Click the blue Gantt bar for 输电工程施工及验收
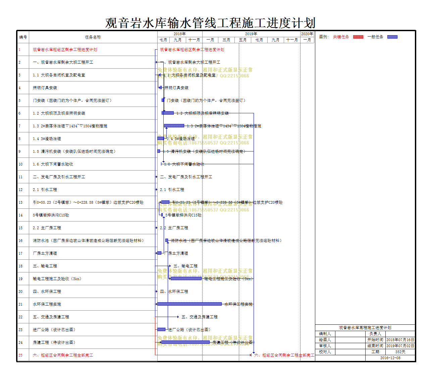 click(186, 278)
